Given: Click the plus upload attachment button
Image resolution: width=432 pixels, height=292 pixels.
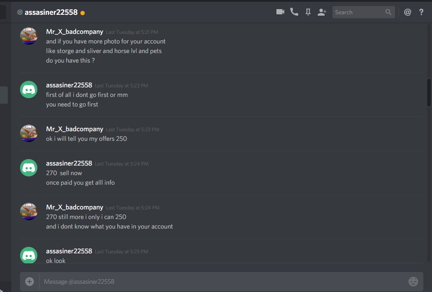Looking at the screenshot, I should coord(30,281).
